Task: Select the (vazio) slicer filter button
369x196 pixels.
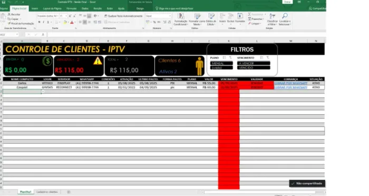Action: pos(221,68)
